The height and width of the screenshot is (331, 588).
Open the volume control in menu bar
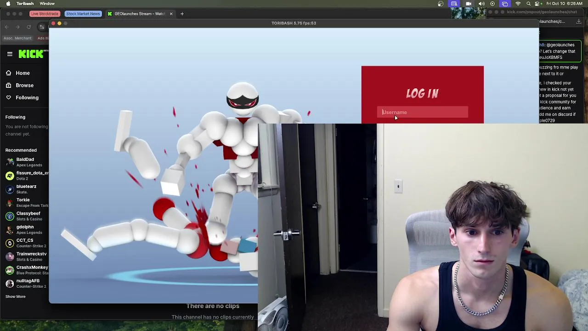tap(481, 4)
